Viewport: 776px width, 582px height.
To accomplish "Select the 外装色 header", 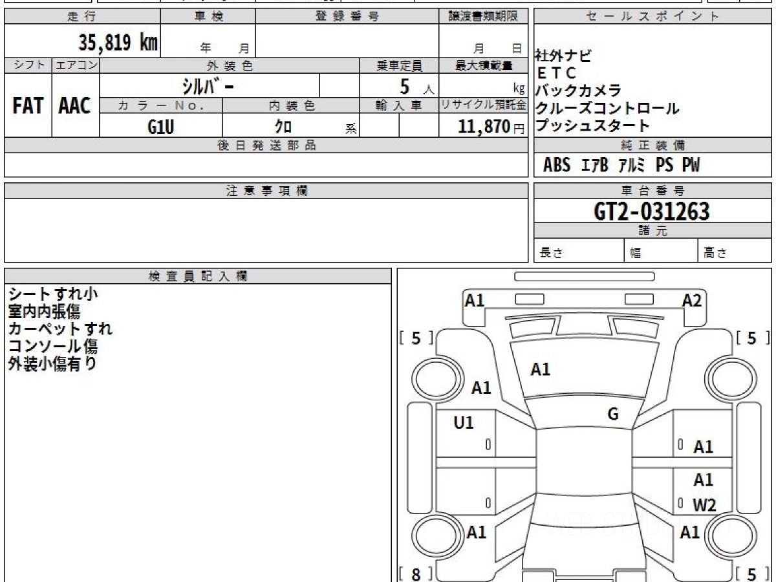I will click(230, 65).
